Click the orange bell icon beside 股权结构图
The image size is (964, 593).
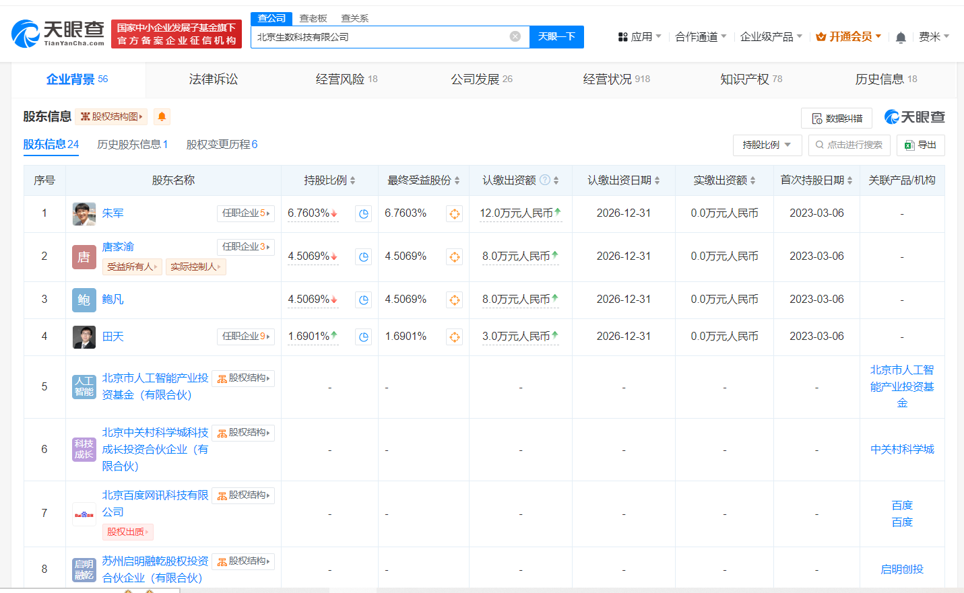point(161,116)
